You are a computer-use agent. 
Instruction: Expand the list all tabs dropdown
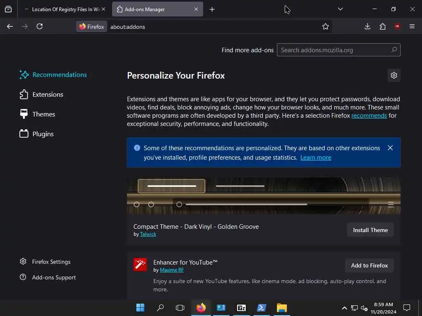pos(340,9)
